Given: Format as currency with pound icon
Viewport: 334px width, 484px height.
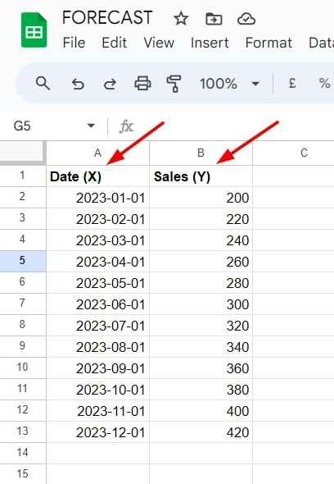Looking at the screenshot, I should [292, 84].
